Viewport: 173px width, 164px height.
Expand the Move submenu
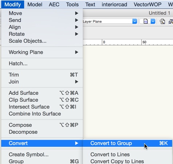tap(42, 13)
